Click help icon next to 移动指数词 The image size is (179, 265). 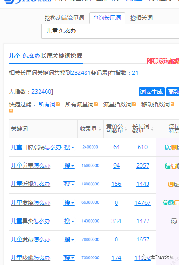172,104
